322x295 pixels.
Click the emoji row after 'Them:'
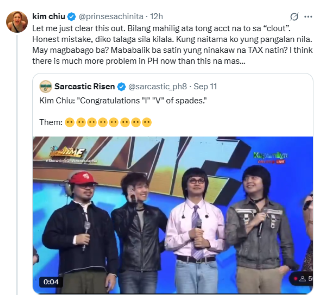(108, 123)
